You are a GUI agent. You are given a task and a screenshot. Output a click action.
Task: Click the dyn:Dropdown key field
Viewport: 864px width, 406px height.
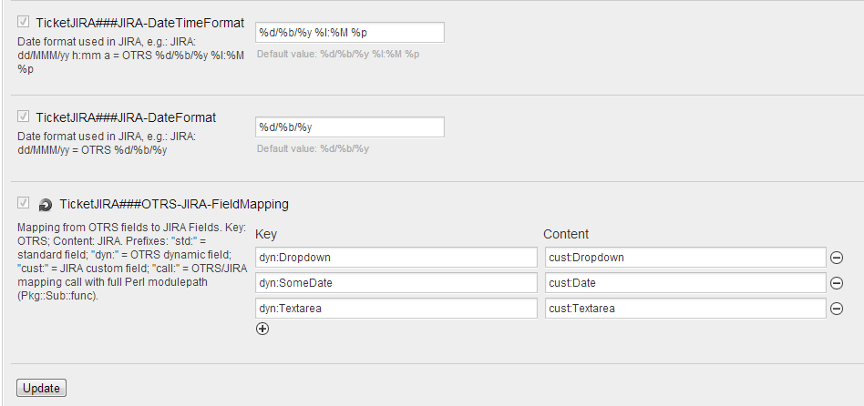tap(396, 258)
